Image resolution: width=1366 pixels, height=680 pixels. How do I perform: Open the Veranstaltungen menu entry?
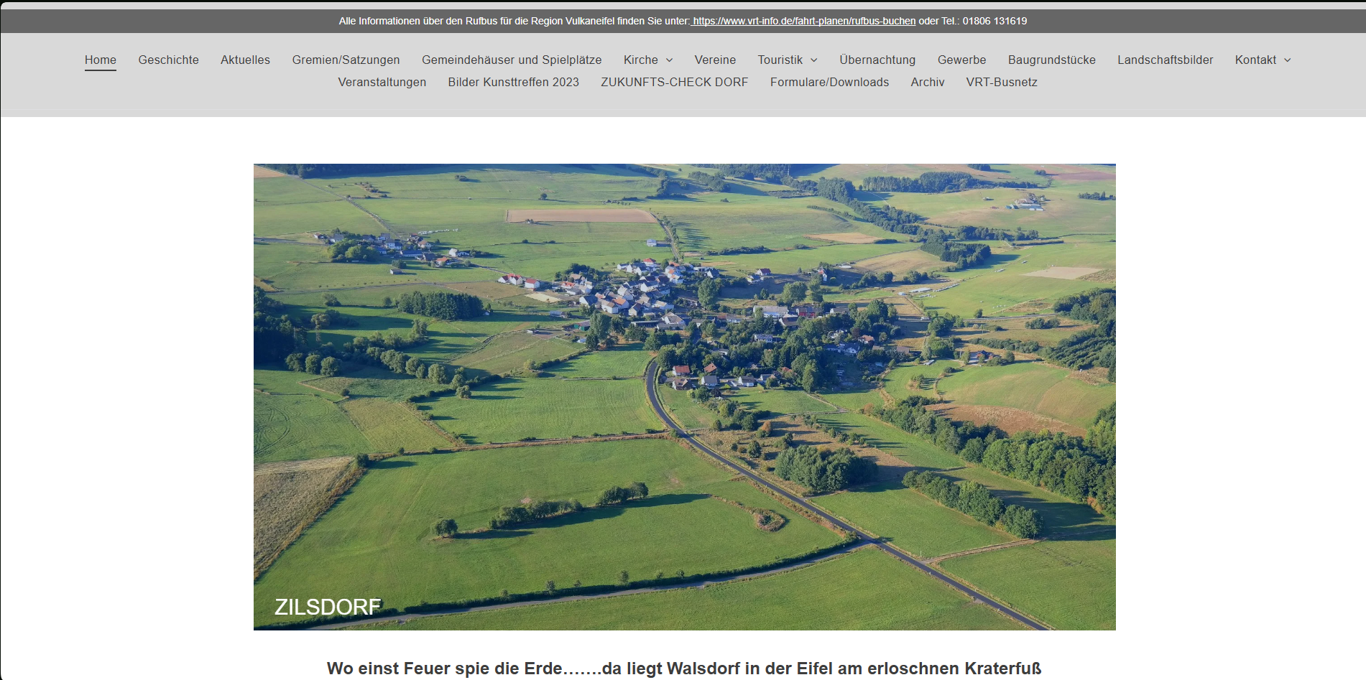pos(382,83)
